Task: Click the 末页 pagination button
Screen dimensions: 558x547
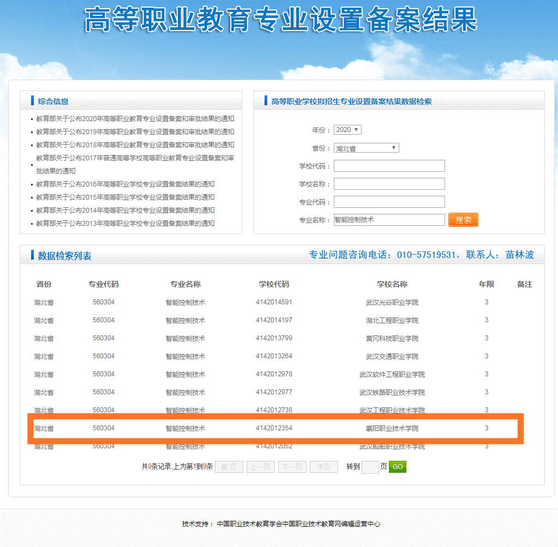Action: [324, 467]
